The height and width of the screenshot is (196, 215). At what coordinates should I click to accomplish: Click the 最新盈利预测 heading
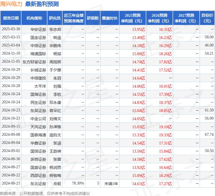[x=42, y=4]
